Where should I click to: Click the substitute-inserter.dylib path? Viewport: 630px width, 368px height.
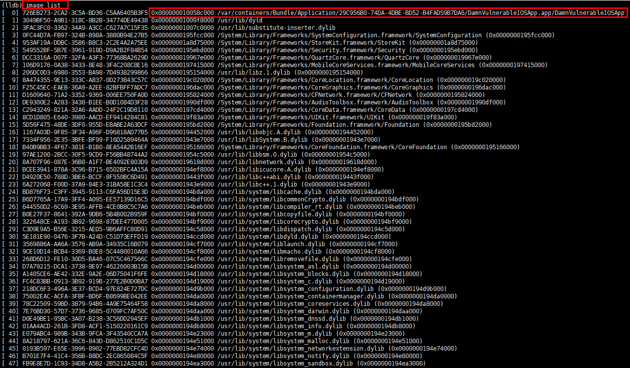click(x=276, y=27)
